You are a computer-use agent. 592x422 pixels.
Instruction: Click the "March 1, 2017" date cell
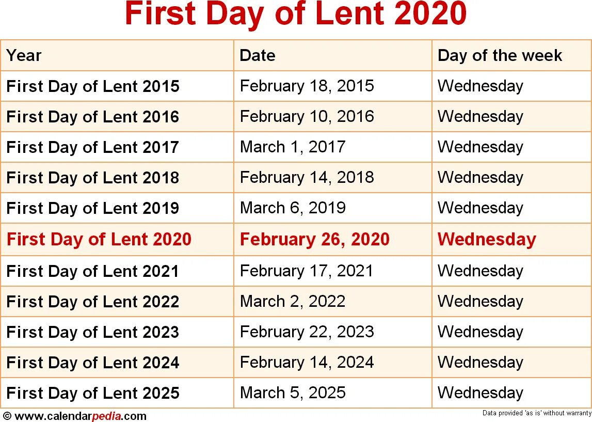292,147
